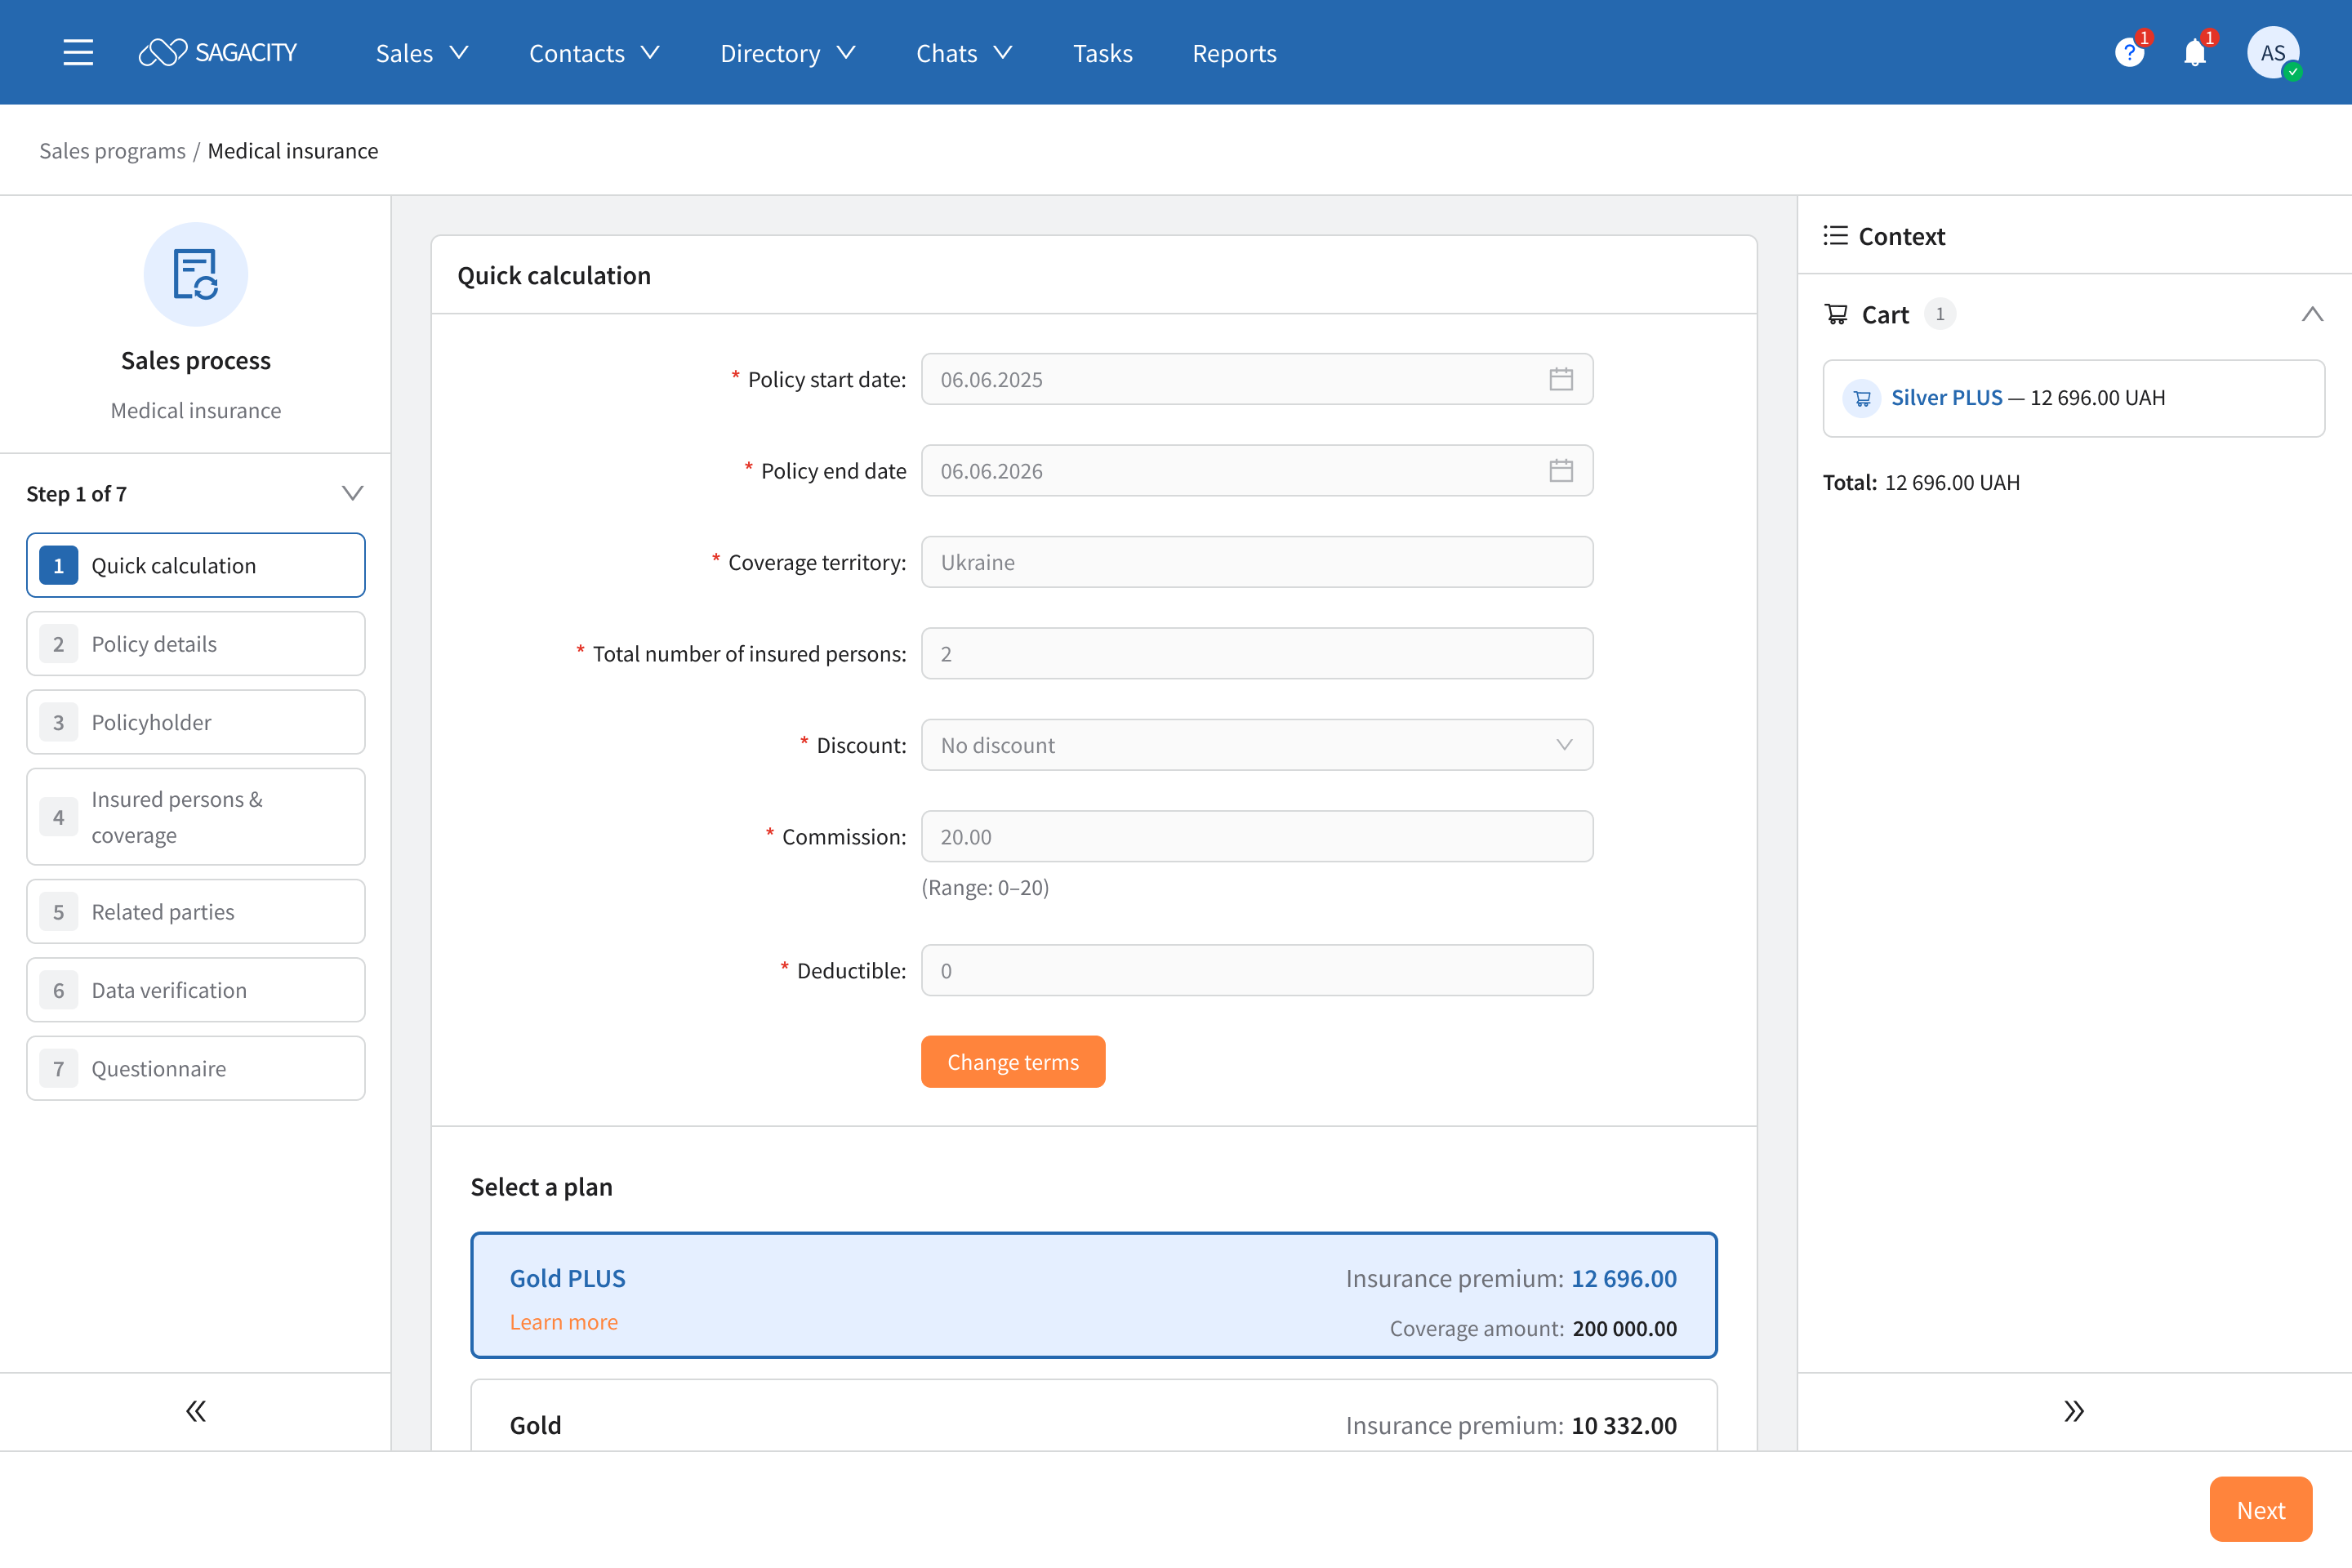Open the policy start date calendar picker
This screenshot has width=2352, height=1568.
pos(1563,379)
